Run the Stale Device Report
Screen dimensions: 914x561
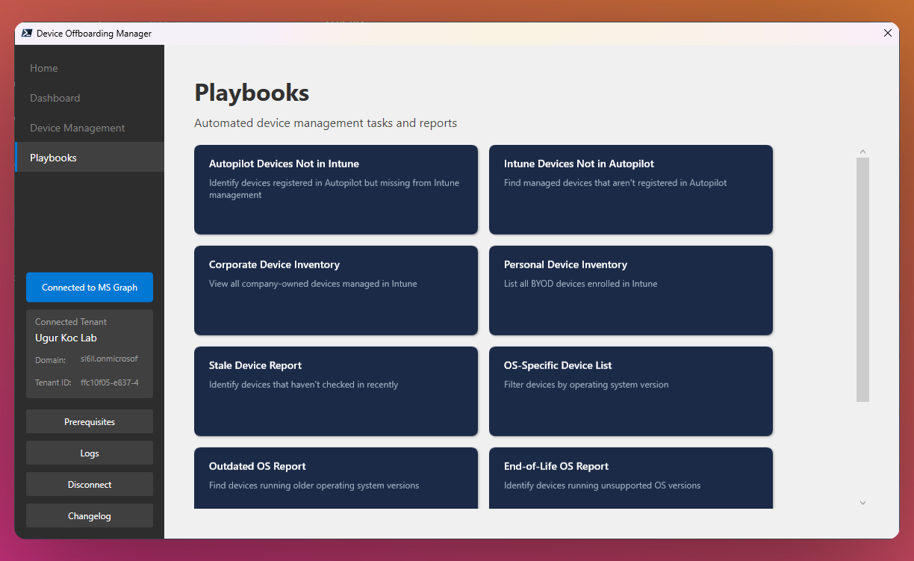(335, 391)
